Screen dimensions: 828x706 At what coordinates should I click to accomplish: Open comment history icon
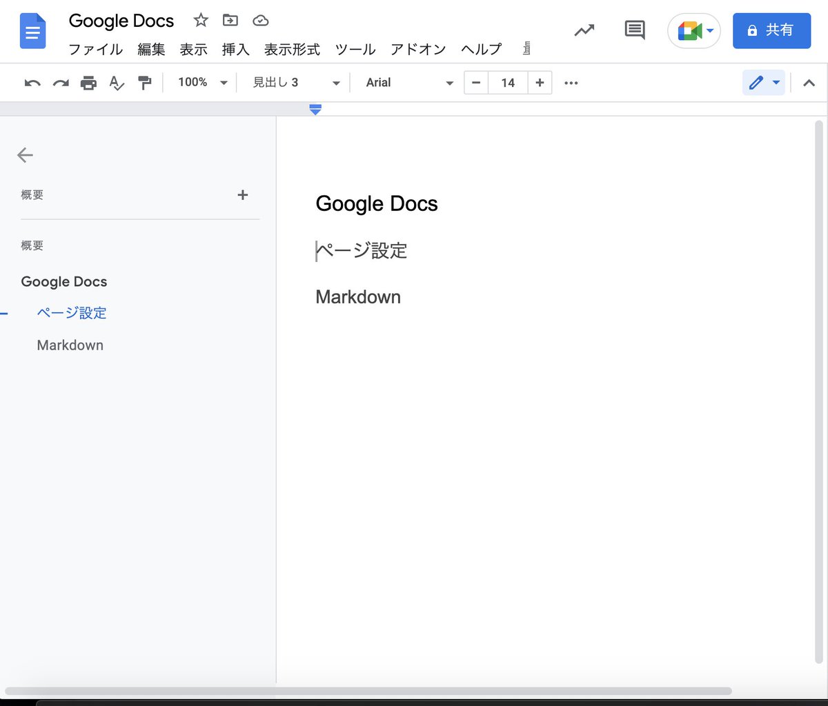pos(634,30)
